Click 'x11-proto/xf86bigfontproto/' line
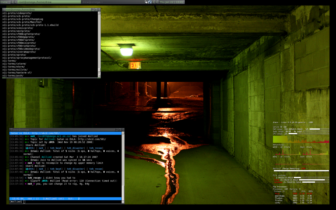Viewport: 336px width, 210px height. pyautogui.click(x=21, y=34)
